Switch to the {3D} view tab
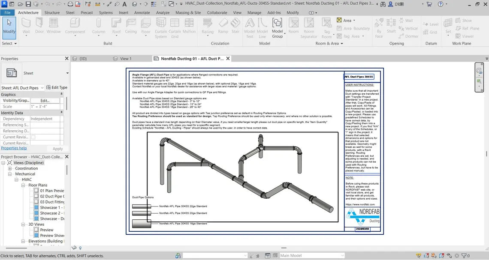 83,59
